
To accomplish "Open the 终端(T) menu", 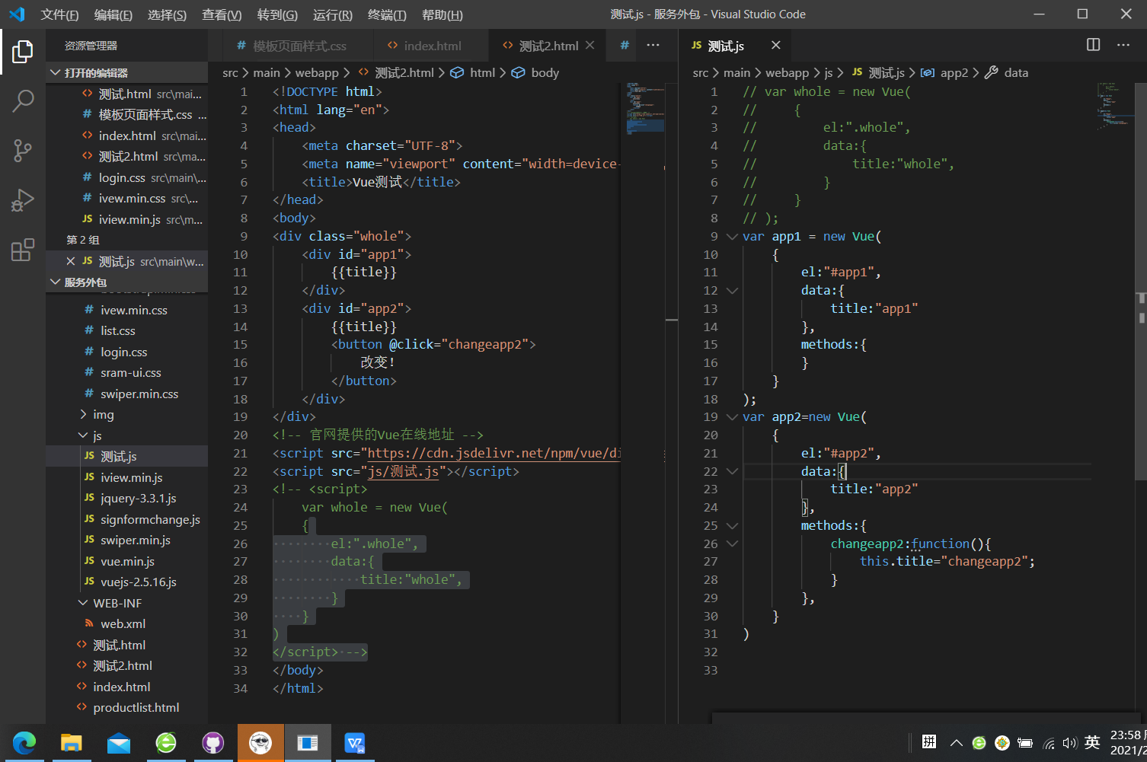I will tap(387, 14).
